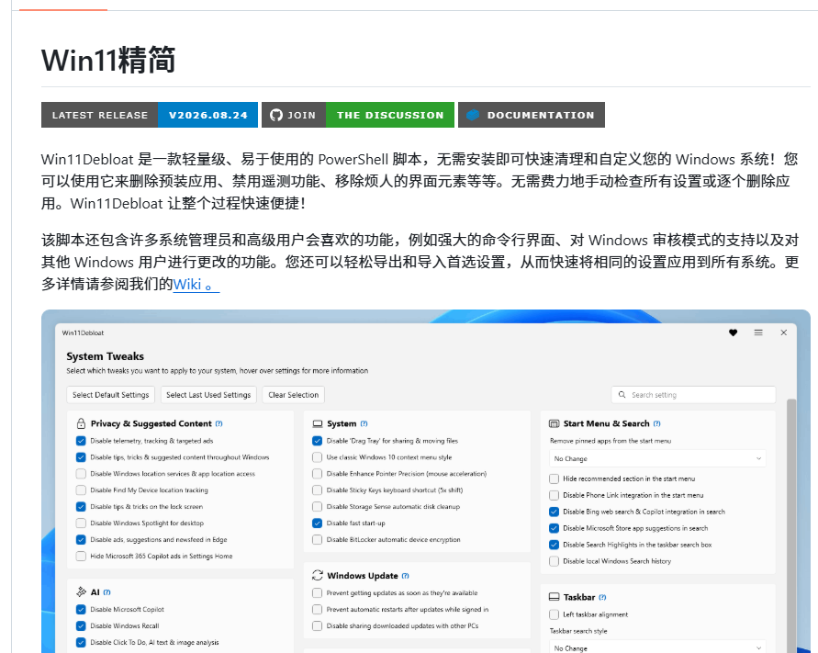
Task: Check Use classic Windows 10 context menu style
Action: [x=317, y=457]
